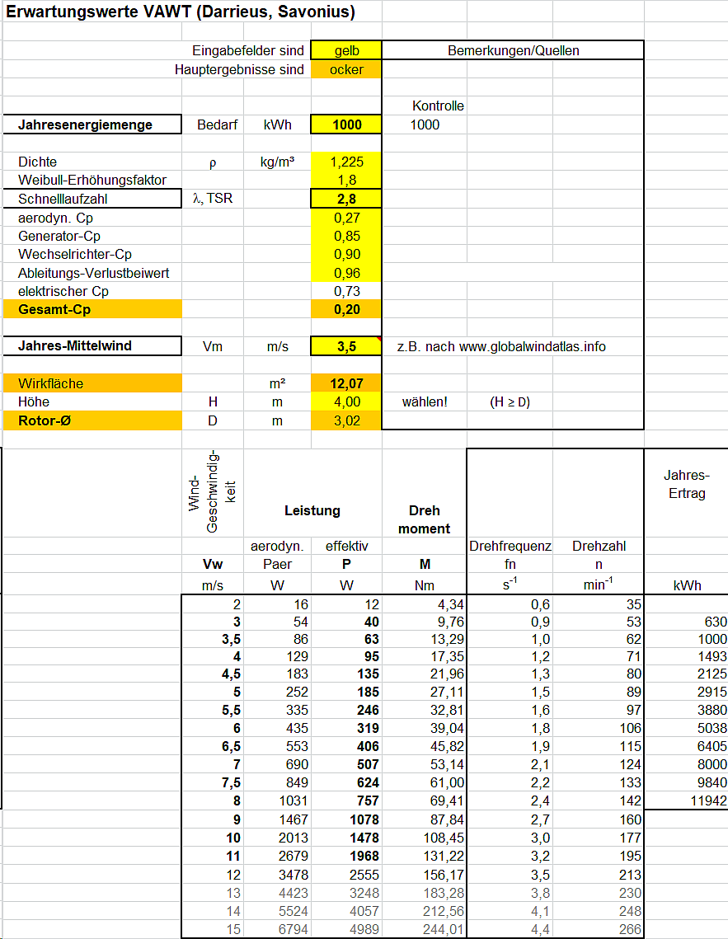Select the aerodyn. Cp value 0,27

point(346,218)
